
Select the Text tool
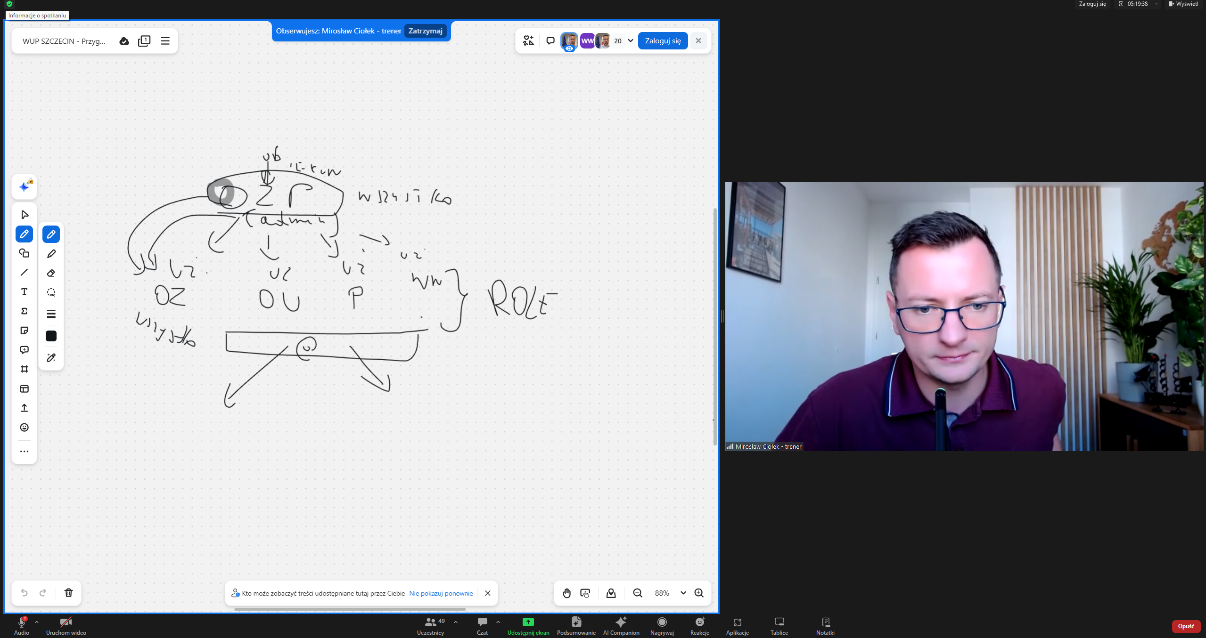pos(24,292)
